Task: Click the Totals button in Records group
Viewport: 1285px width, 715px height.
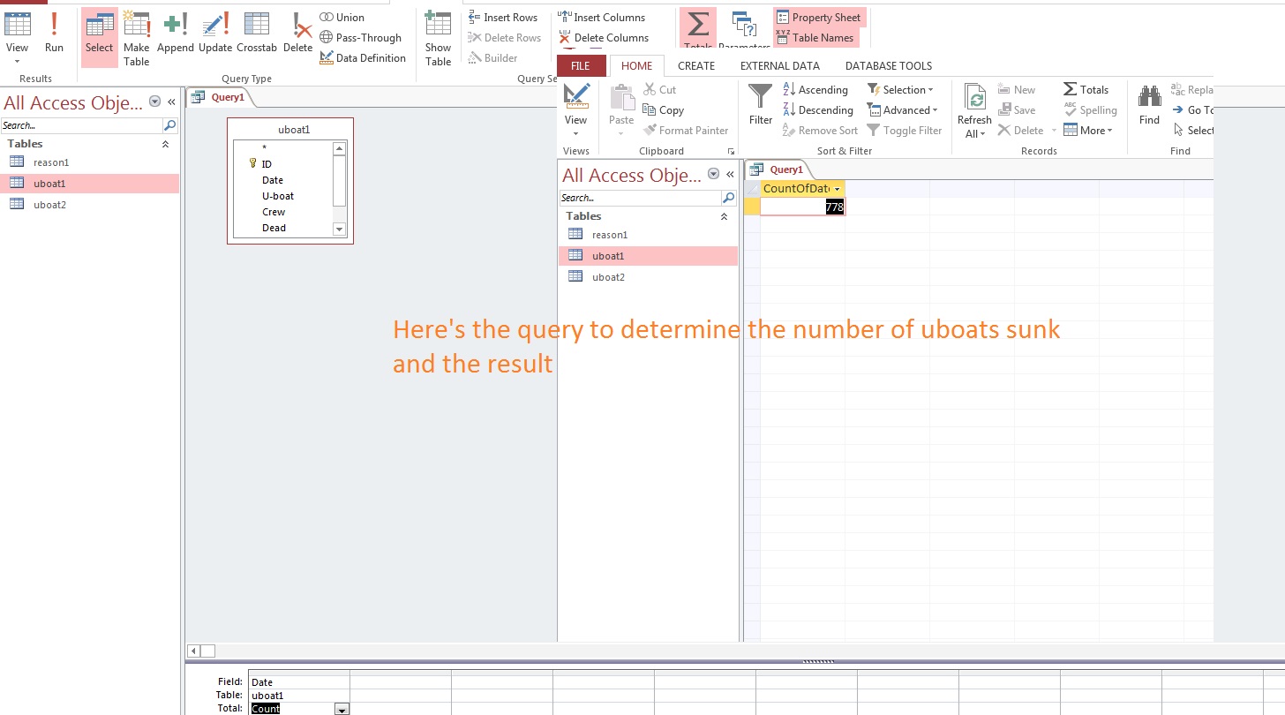Action: (x=1086, y=89)
